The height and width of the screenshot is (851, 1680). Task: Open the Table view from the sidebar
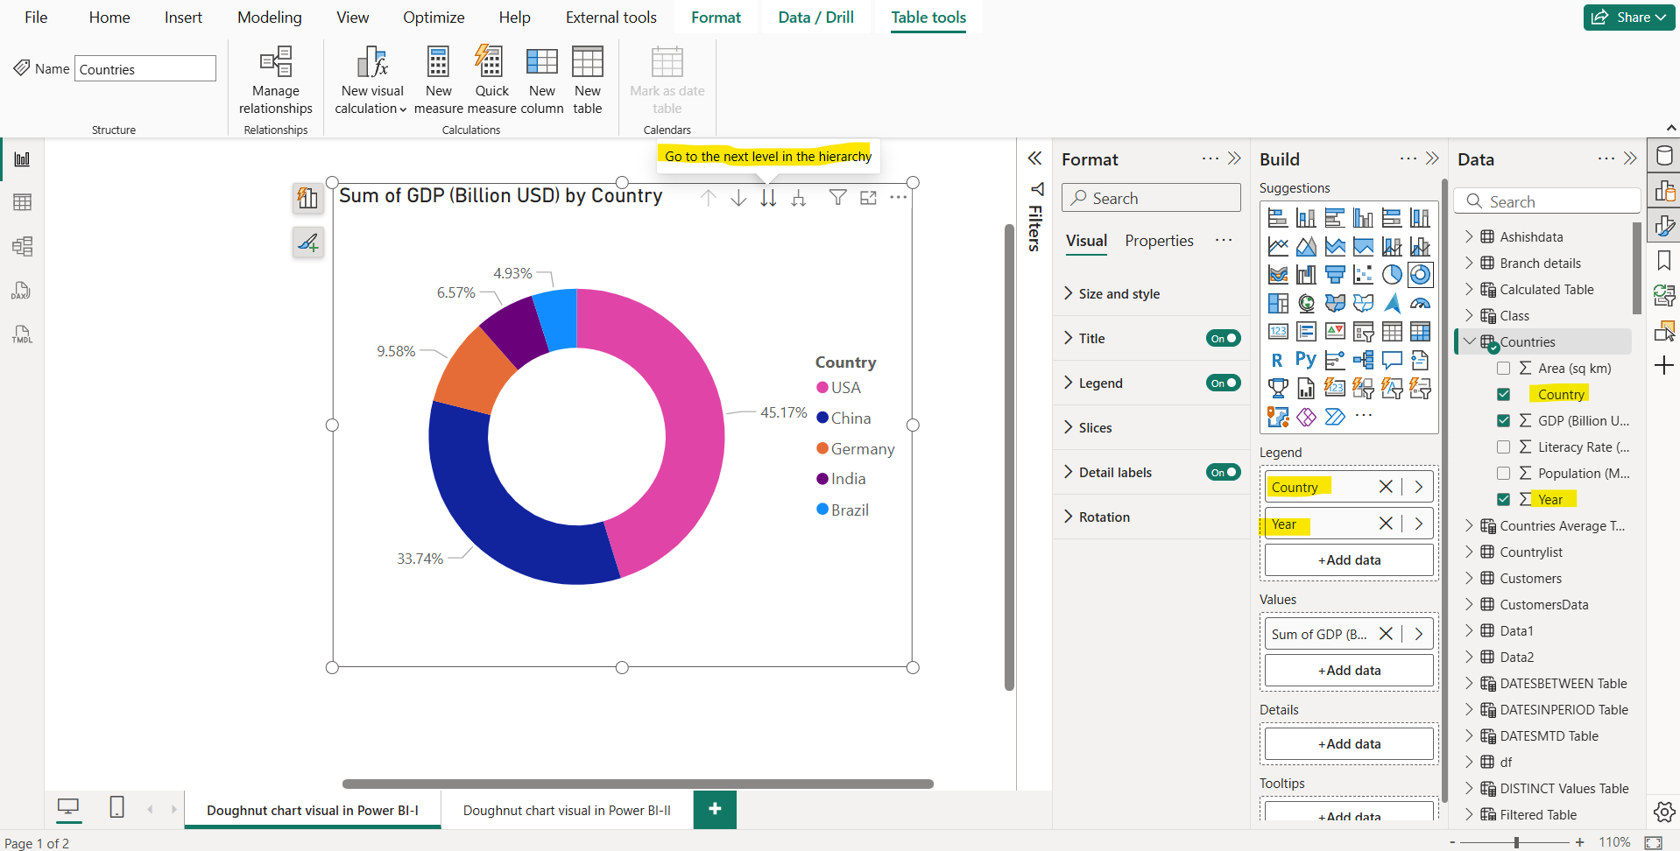click(x=22, y=200)
